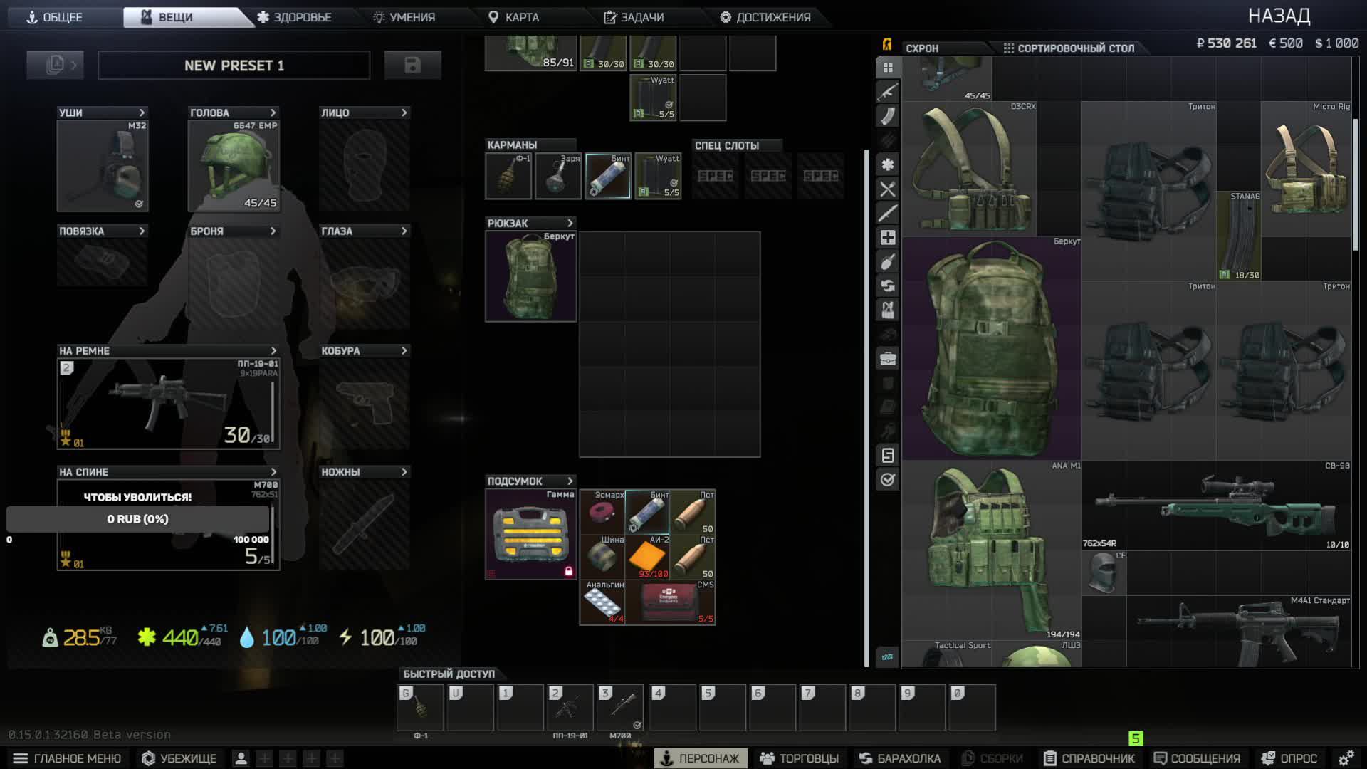
Task: Open the settings gear in bottom bar
Action: tap(1346, 758)
